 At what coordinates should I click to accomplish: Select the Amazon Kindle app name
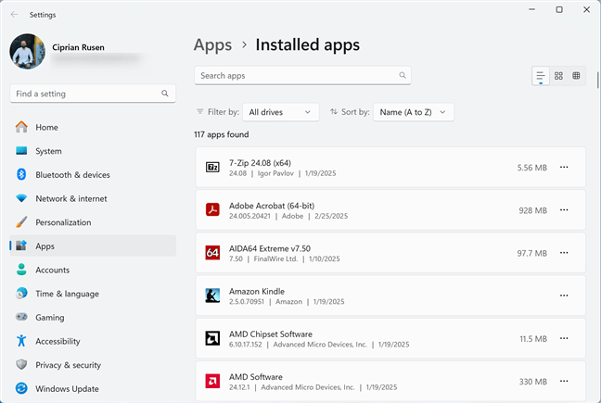257,292
